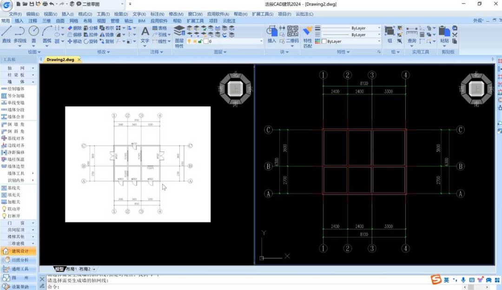Click the 粘贴 paste icon
502x290 pixels.
(x=444, y=34)
